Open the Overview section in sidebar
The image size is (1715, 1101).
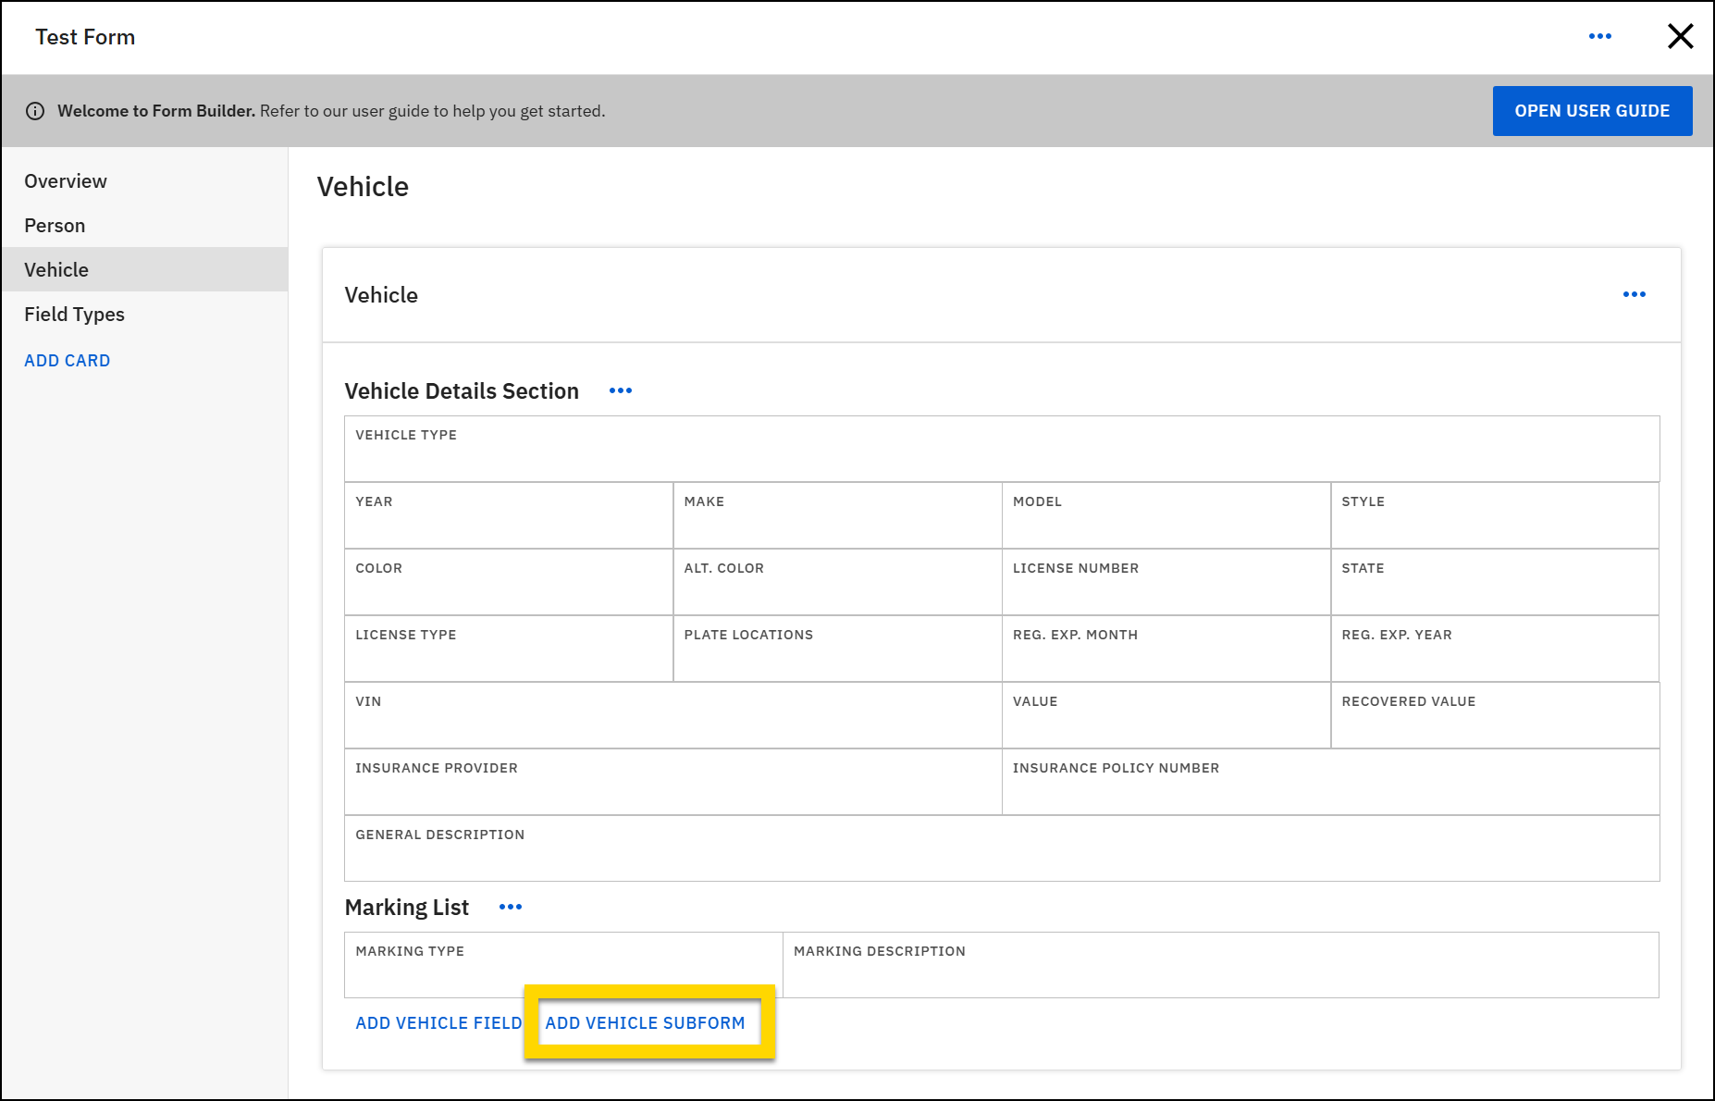coord(65,181)
